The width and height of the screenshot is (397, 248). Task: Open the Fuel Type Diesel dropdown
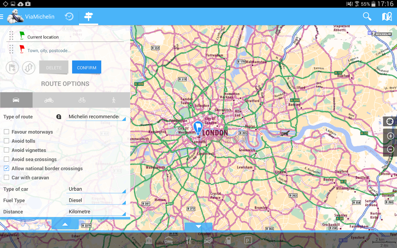pyautogui.click(x=96, y=200)
